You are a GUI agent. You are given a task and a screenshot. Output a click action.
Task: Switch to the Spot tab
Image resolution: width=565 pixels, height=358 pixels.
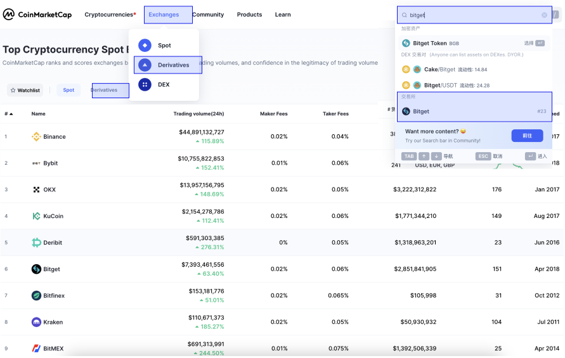pos(68,90)
